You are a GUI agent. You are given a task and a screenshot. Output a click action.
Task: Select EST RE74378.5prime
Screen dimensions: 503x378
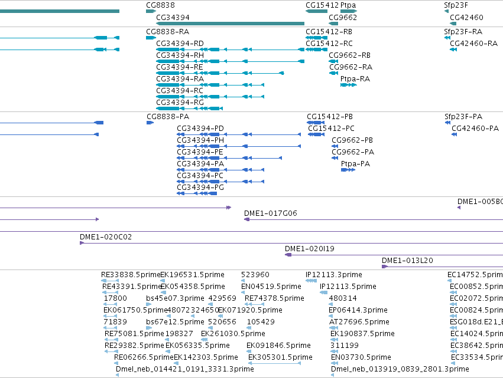tap(274, 298)
